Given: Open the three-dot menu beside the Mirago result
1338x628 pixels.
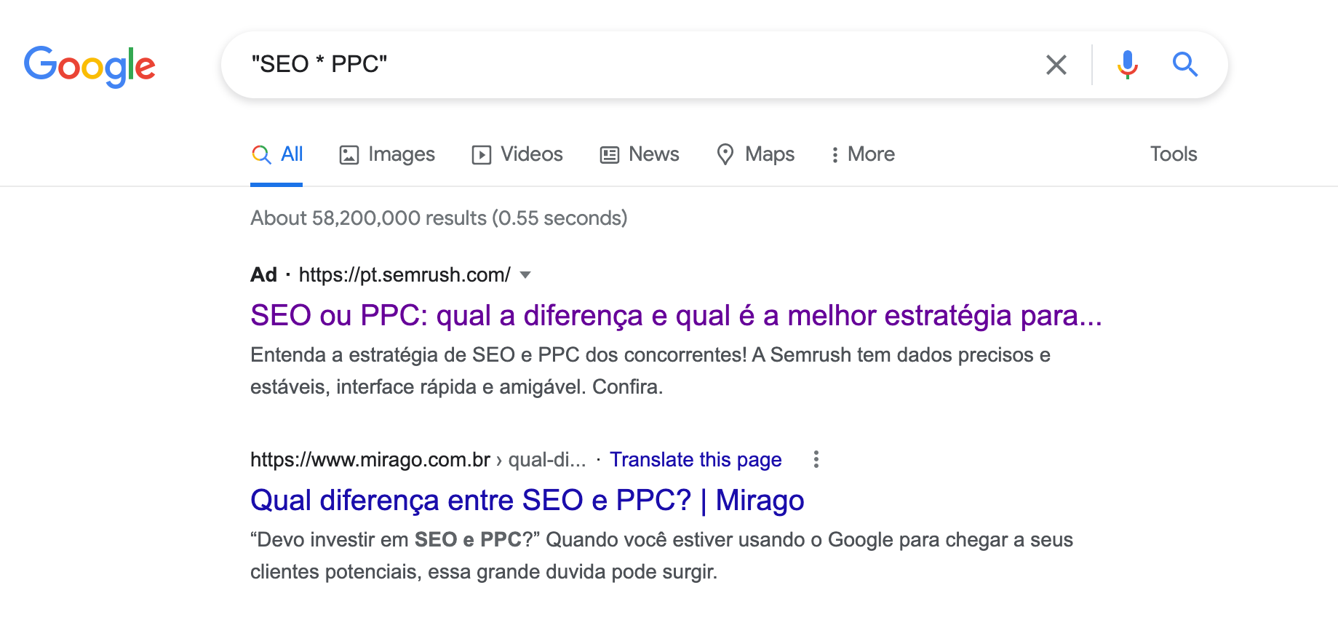Looking at the screenshot, I should (x=816, y=460).
